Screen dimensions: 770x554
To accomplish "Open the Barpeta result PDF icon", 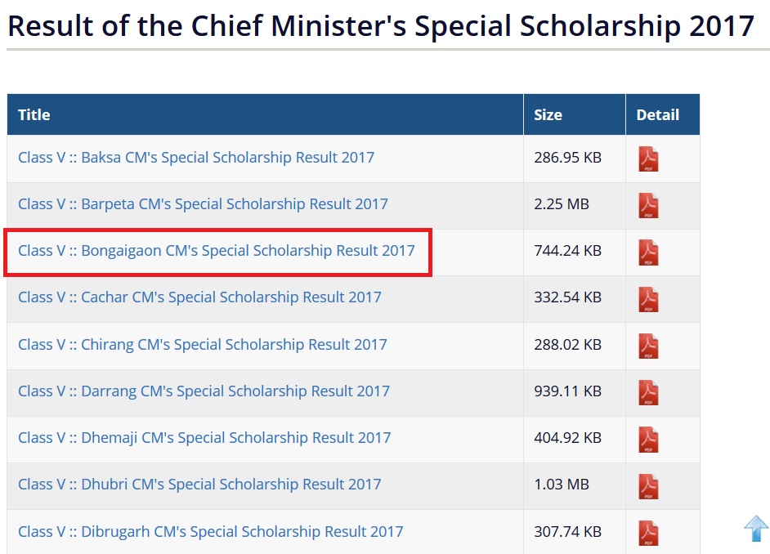I will click(x=648, y=205).
